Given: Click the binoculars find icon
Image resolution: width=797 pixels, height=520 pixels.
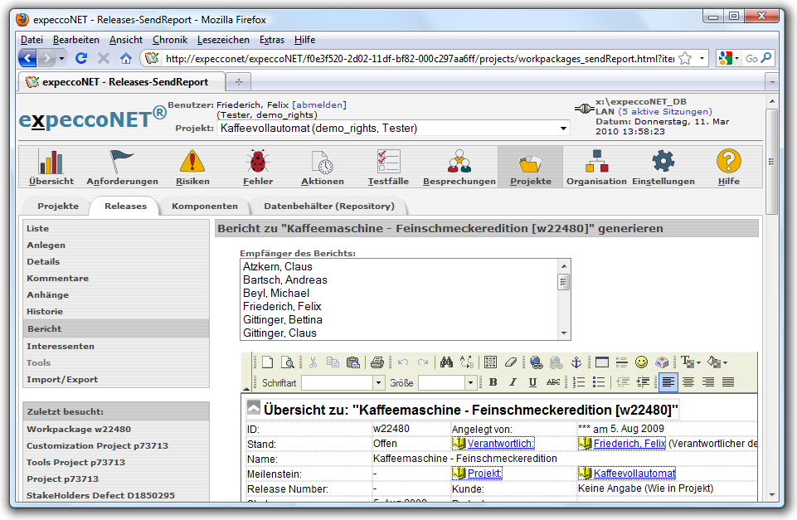Looking at the screenshot, I should click(446, 362).
